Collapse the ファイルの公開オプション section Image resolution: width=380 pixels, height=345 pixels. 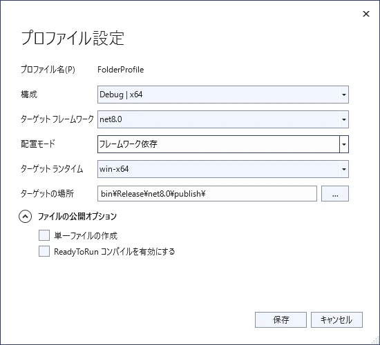pos(25,217)
